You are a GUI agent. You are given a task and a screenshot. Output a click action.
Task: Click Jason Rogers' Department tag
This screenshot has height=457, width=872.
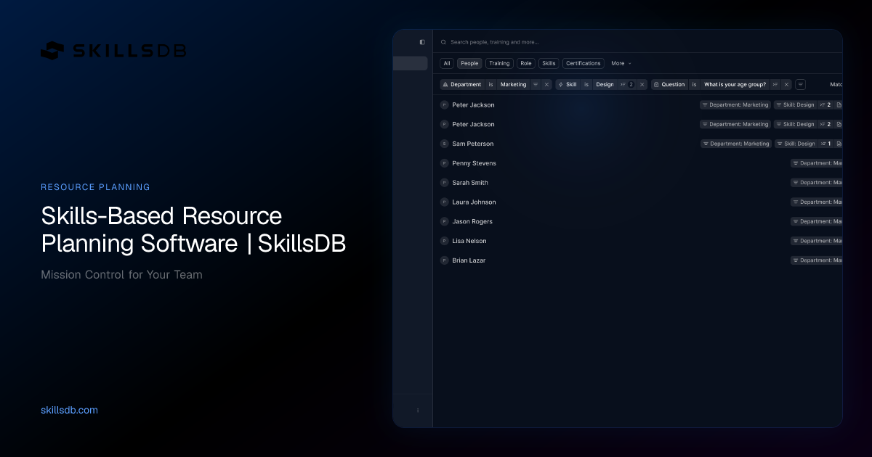tap(817, 221)
